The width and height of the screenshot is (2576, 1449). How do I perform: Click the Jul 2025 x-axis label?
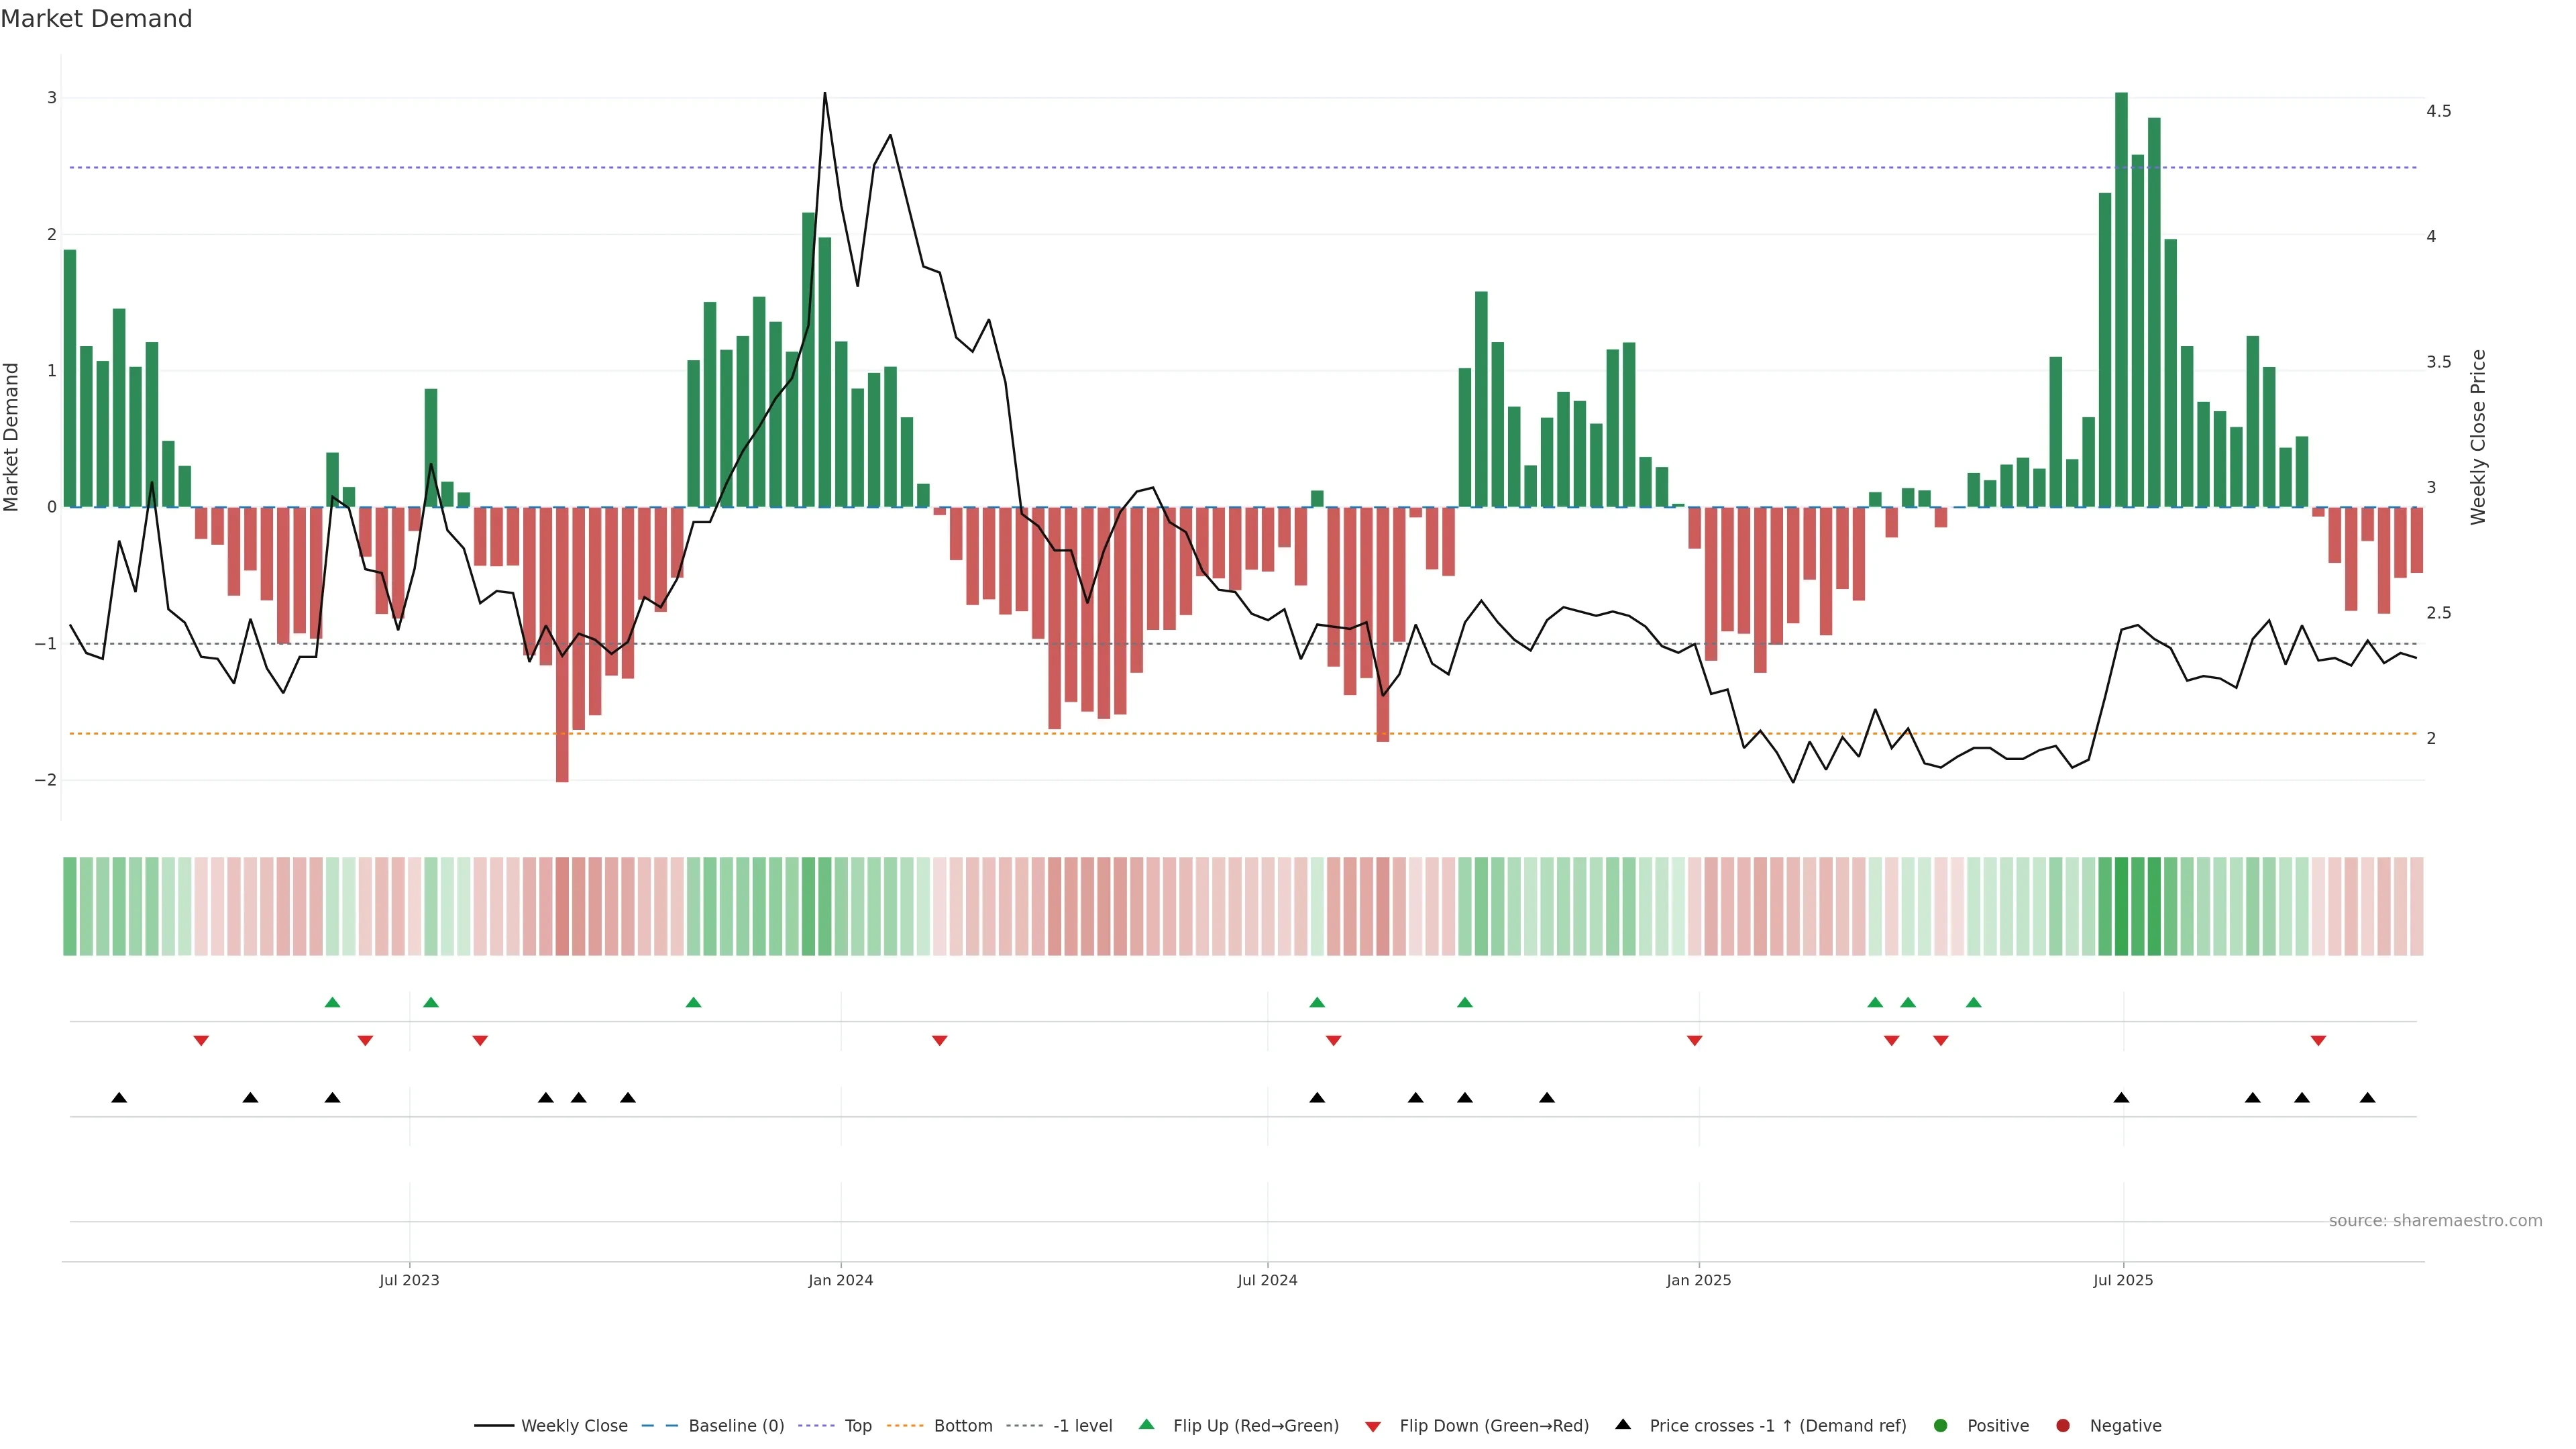pos(2123,1280)
